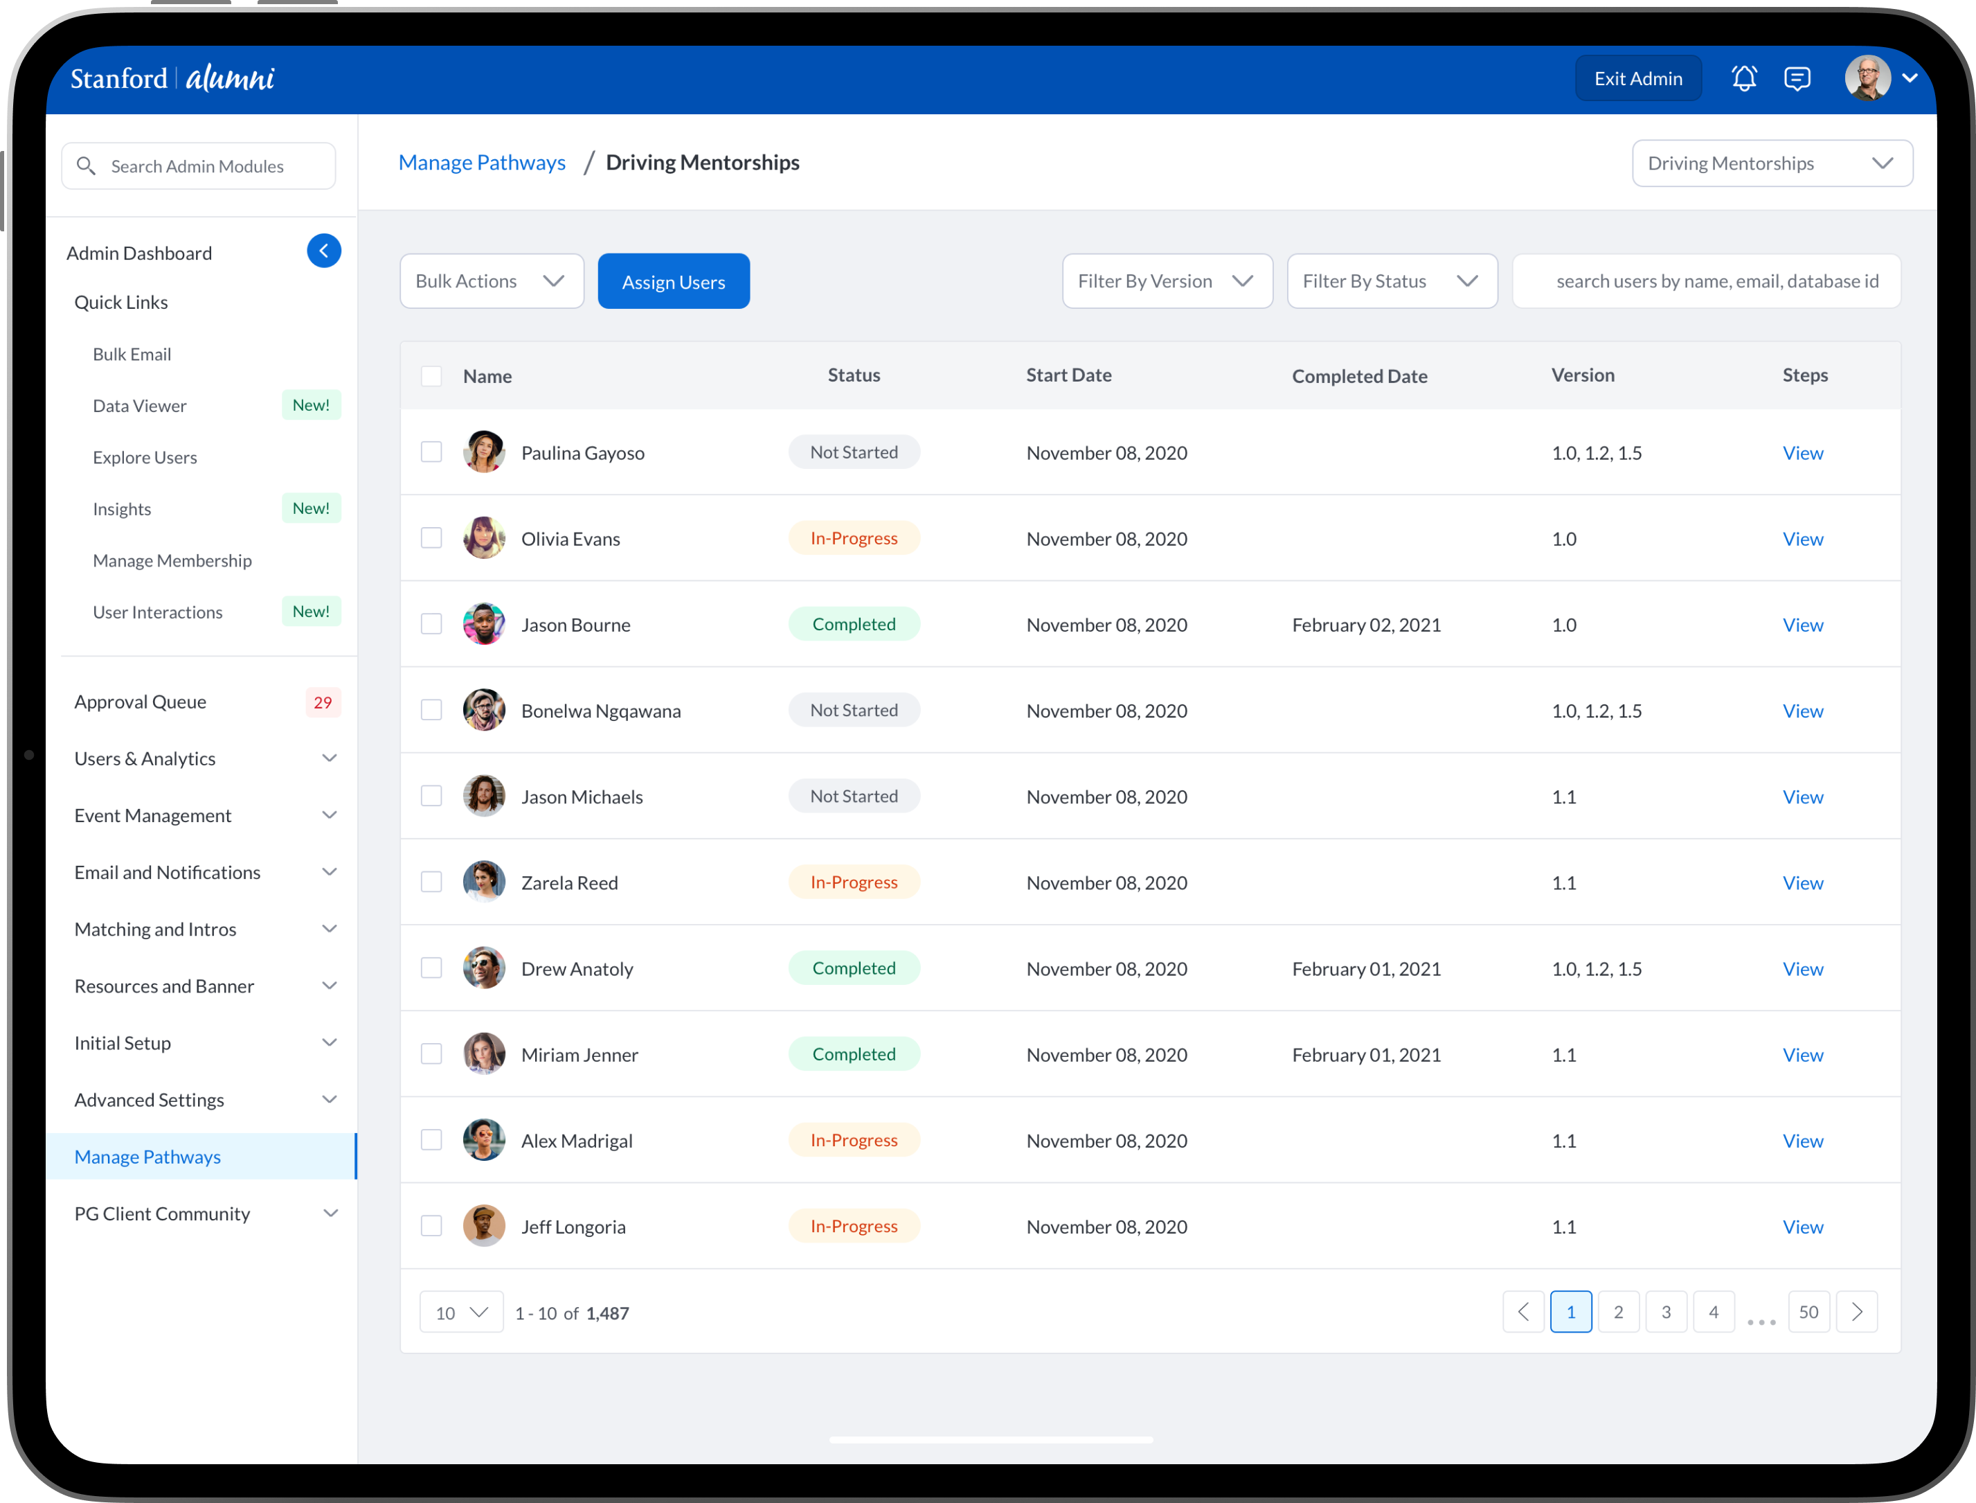Click the Stanford alumni logo

click(x=172, y=79)
